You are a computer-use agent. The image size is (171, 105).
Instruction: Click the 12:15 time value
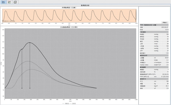167,30
